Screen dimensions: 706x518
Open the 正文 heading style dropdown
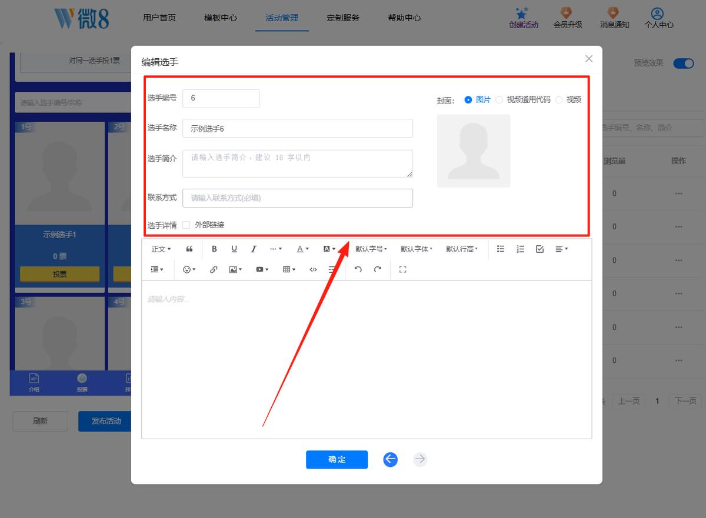point(161,249)
